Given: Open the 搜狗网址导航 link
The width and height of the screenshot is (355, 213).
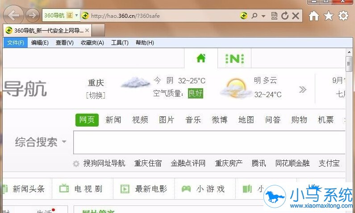Looking at the screenshot, I should (104, 163).
